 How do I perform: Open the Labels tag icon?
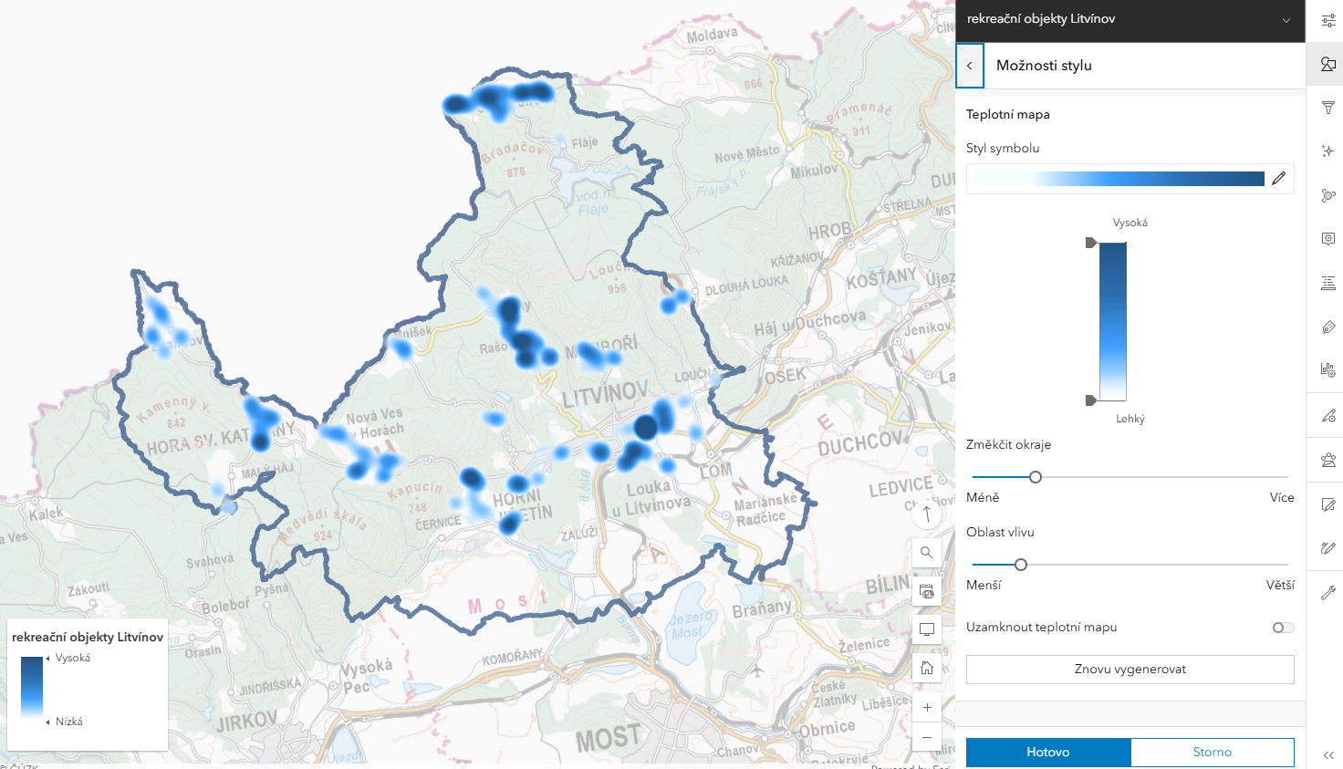coord(1328,327)
